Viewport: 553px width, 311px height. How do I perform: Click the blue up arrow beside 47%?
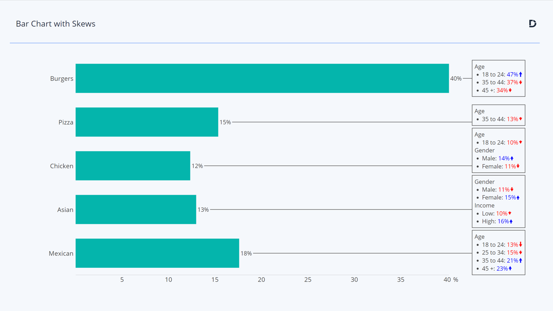(x=521, y=74)
